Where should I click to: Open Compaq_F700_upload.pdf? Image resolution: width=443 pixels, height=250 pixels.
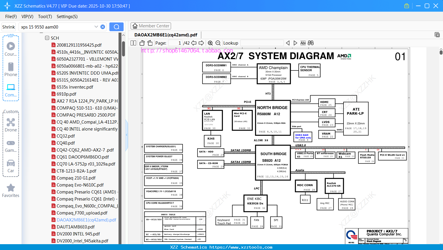click(x=82, y=213)
